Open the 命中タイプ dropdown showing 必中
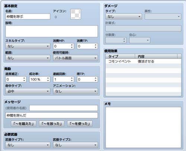Image resolution: width=186 pixels, height=151 pixels. (x=28, y=91)
